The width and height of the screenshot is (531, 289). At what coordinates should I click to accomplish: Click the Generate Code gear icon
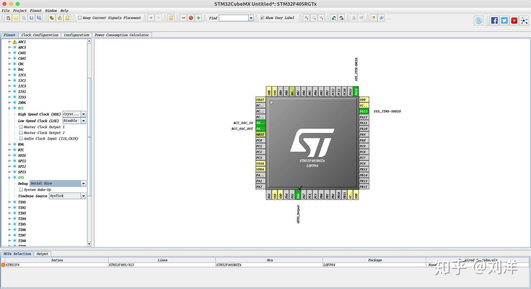point(60,18)
